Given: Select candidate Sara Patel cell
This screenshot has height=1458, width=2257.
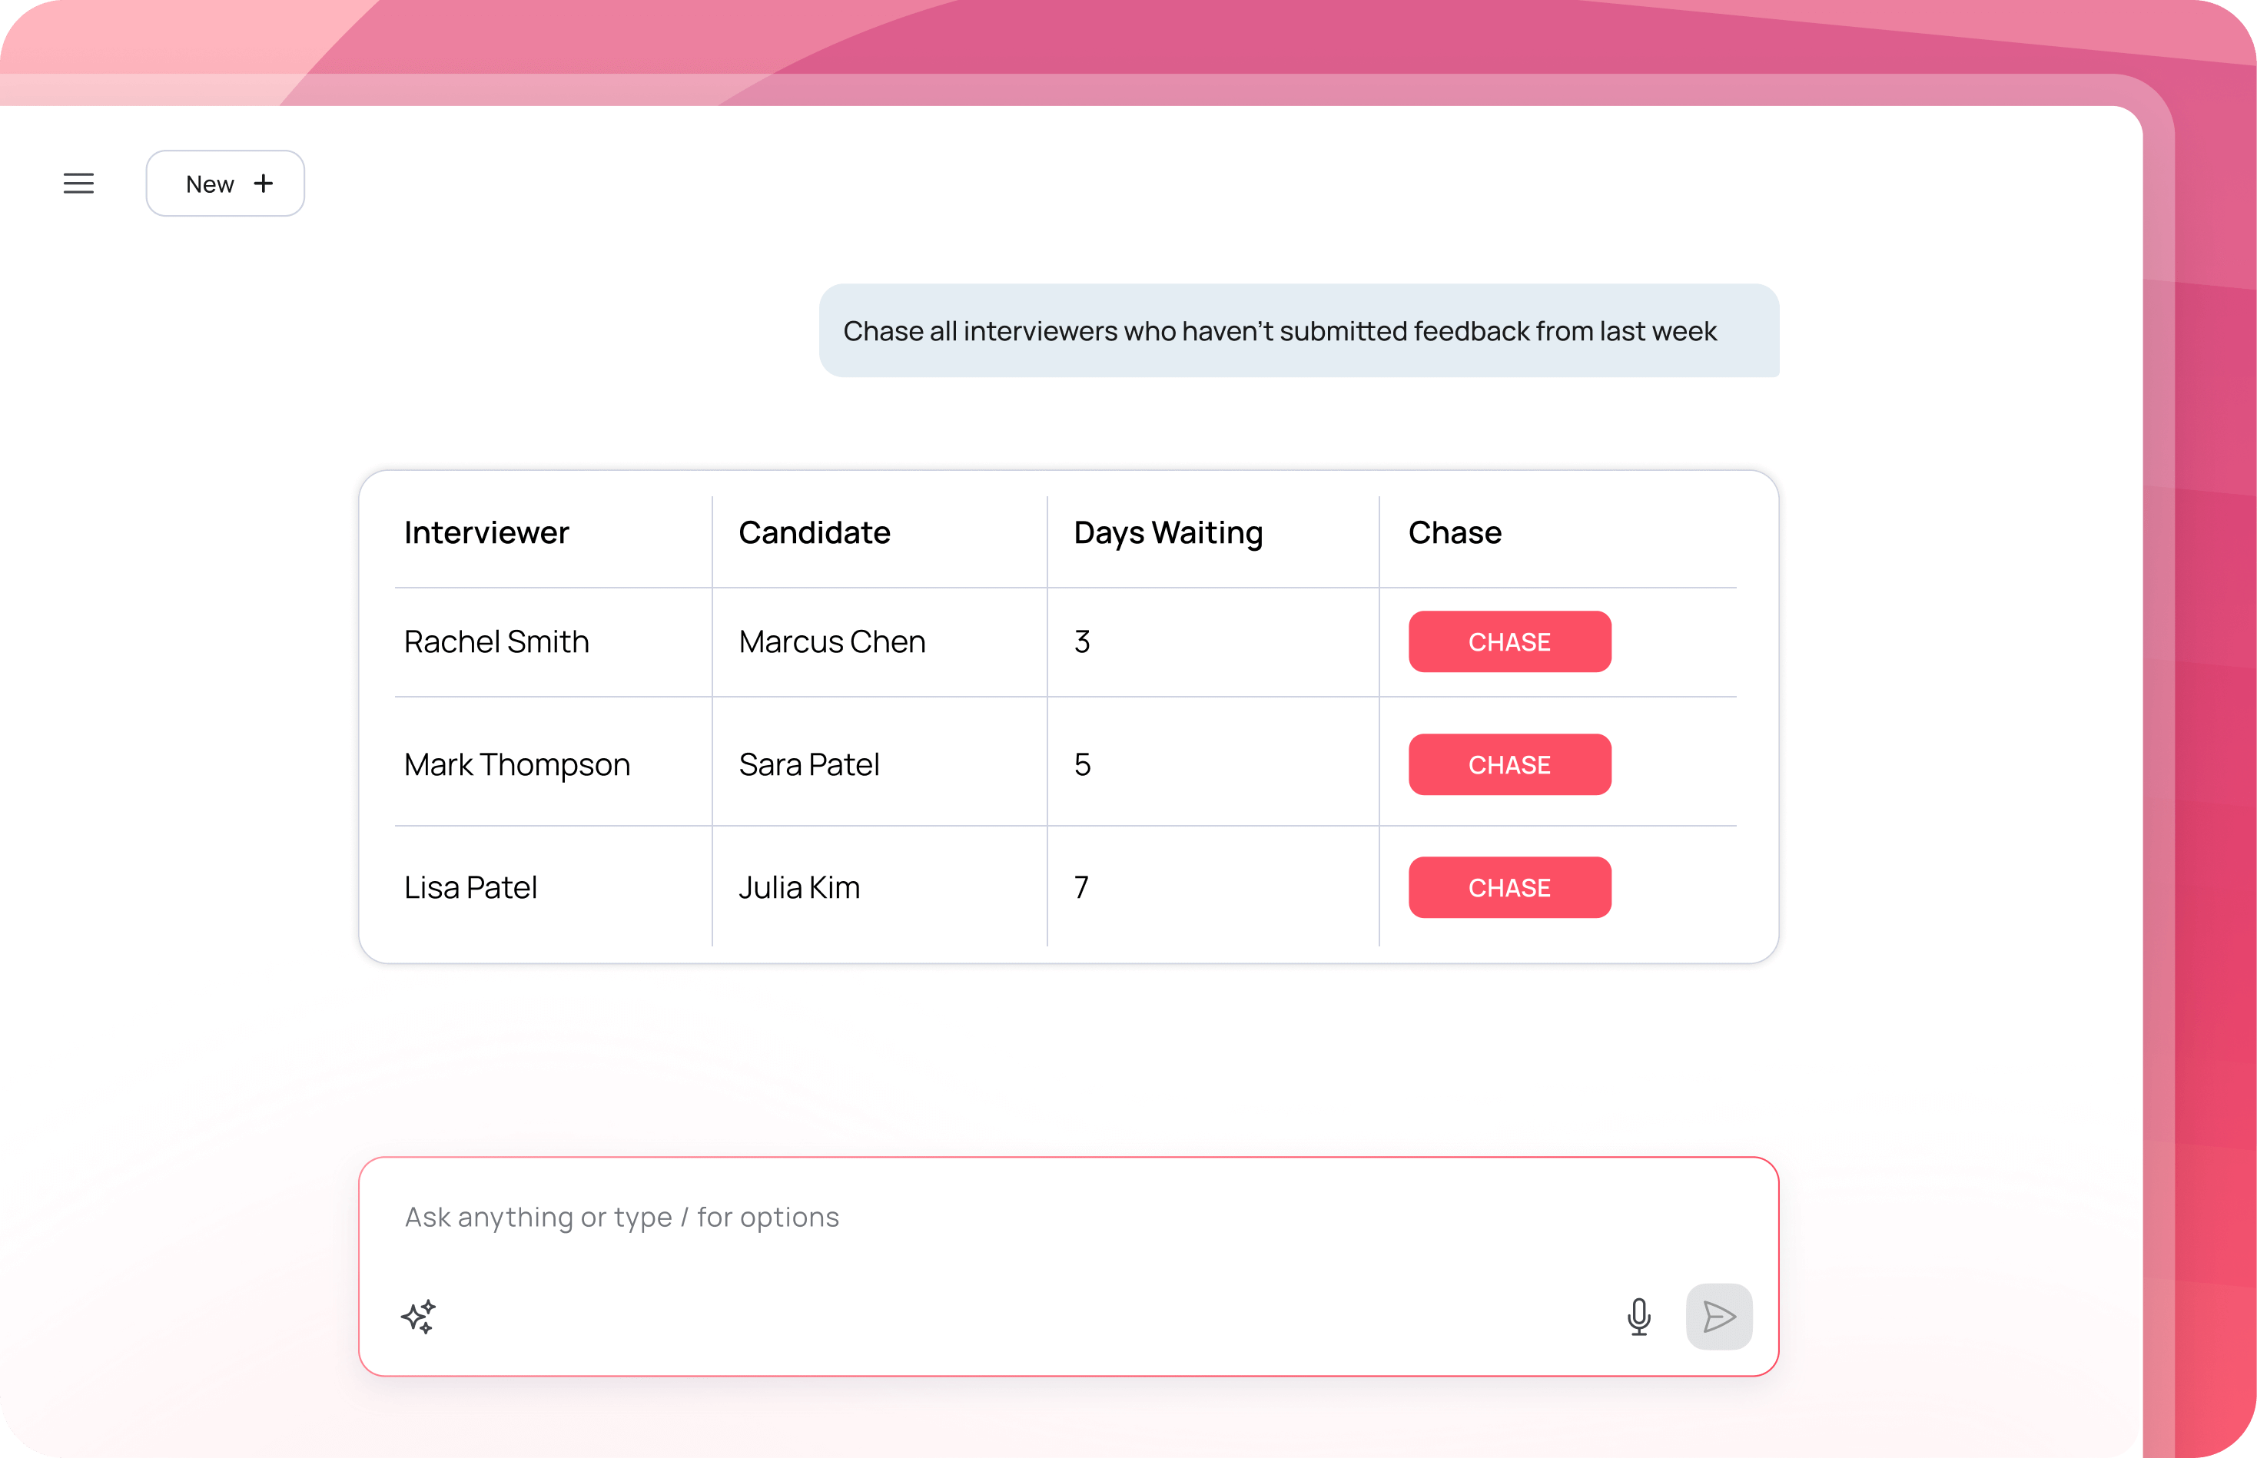Looking at the screenshot, I should point(809,765).
